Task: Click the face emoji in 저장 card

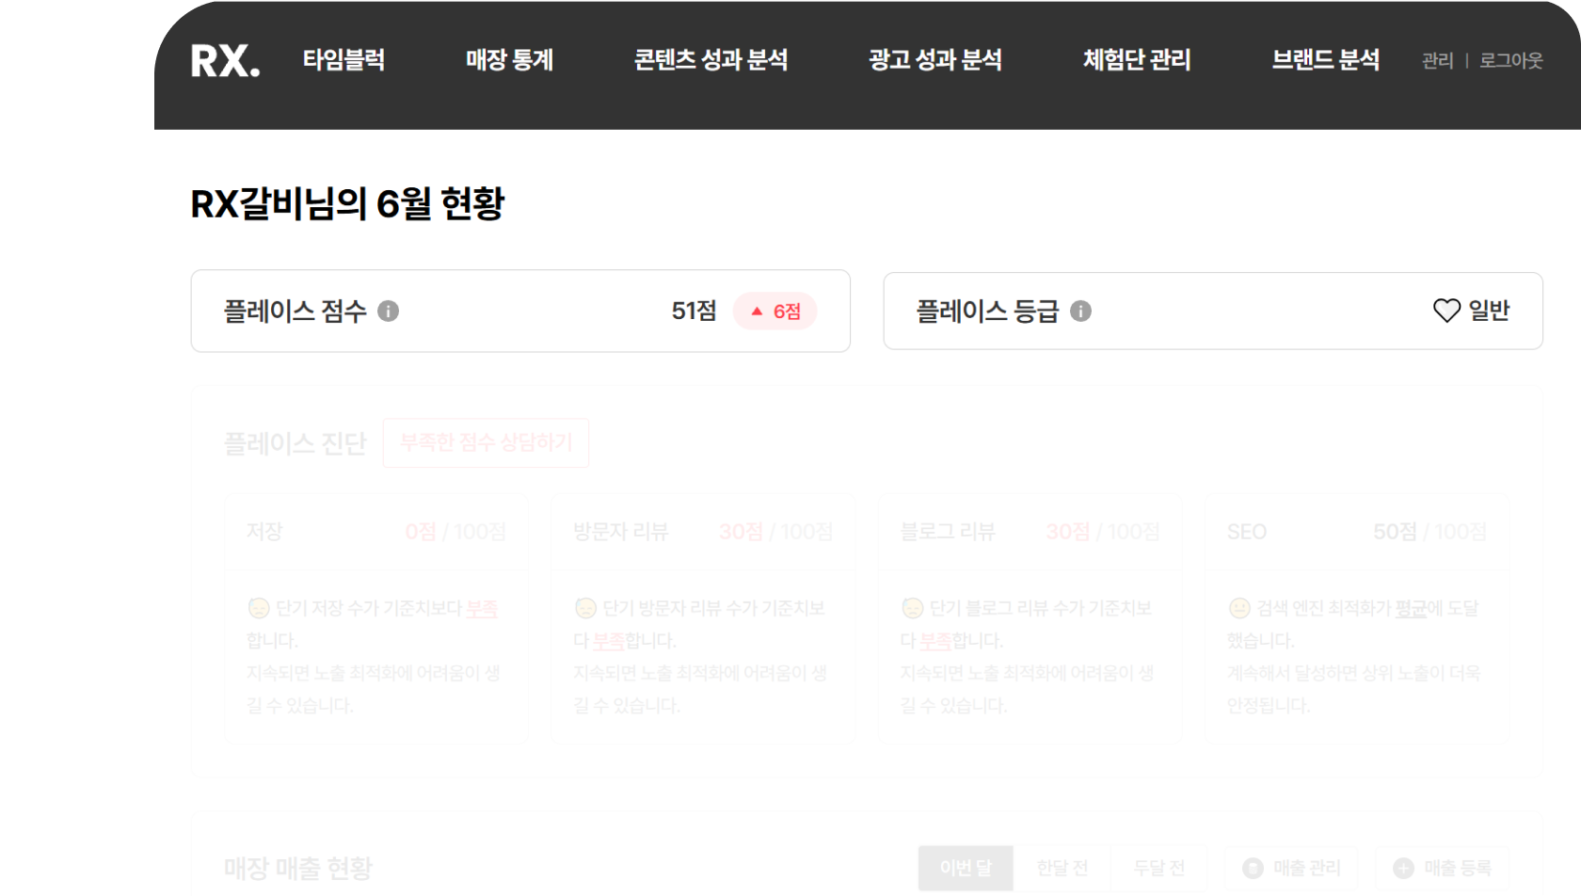Action: [259, 608]
